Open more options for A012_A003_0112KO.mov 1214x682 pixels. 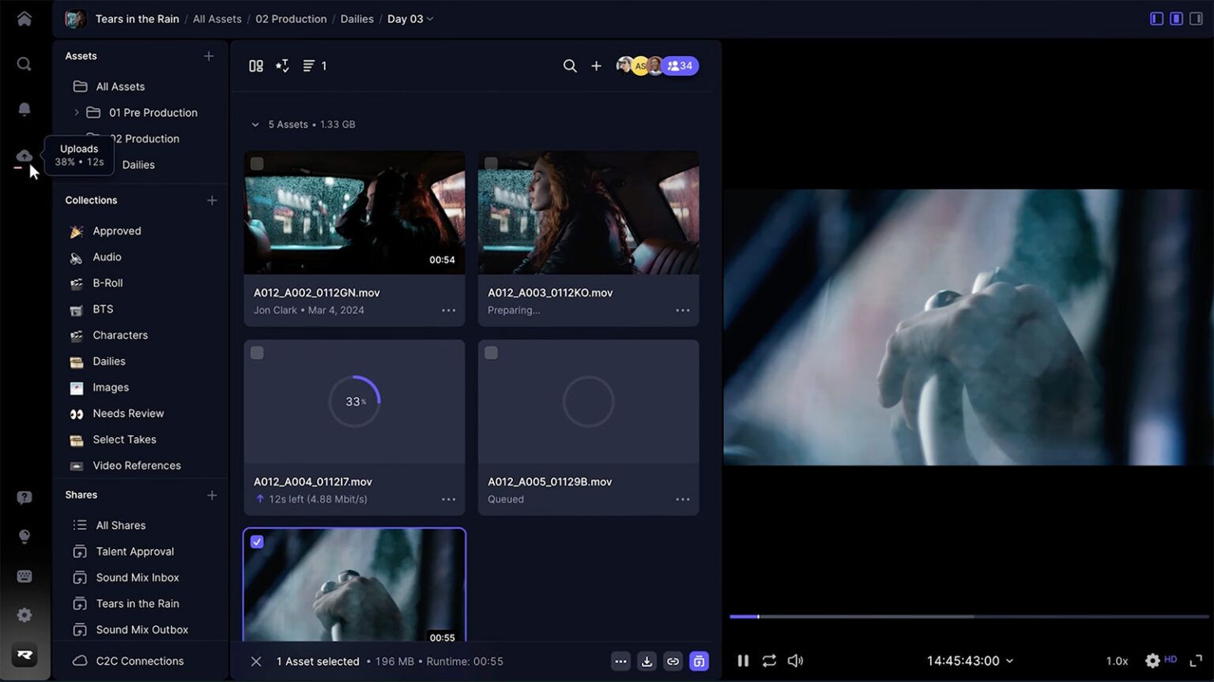coord(683,310)
